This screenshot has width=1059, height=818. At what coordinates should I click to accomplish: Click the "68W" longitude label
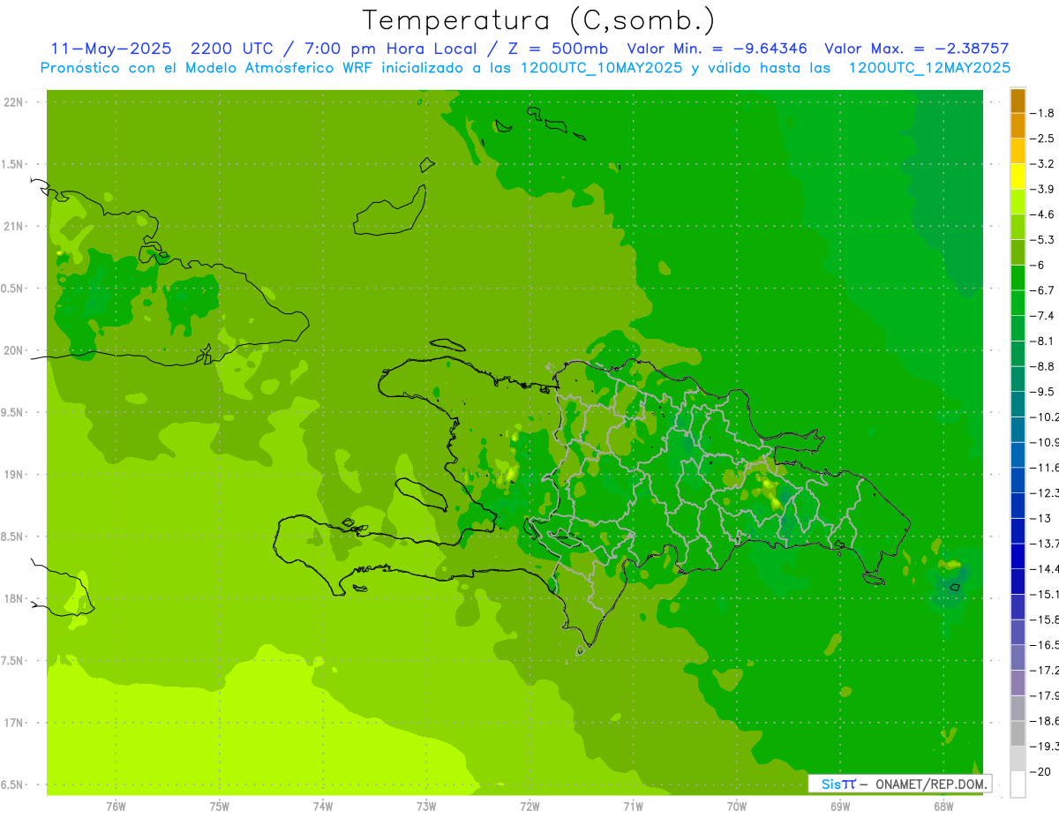point(943,805)
